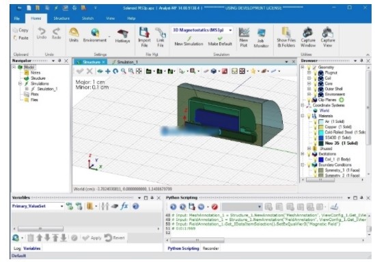Click the Cold-Rolled Steel cyan color swatch

pos(321,132)
